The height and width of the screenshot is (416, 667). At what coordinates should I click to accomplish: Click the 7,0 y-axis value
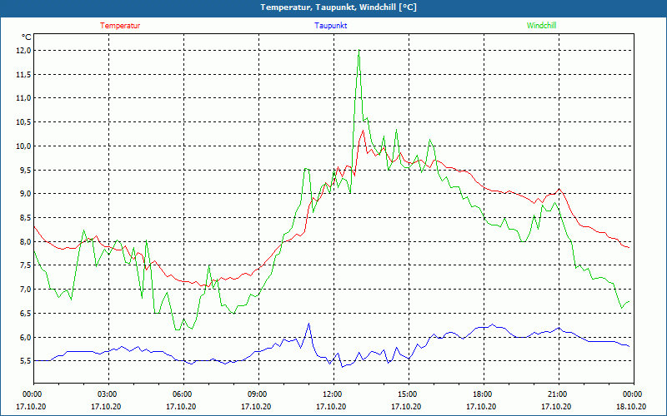[x=26, y=289]
